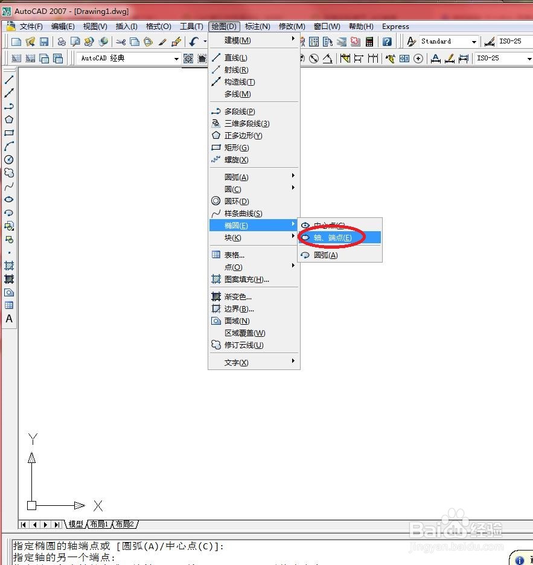Screen dimensions: 533x565
Task: Select the Arc tool in left toolbar
Action: click(x=9, y=146)
